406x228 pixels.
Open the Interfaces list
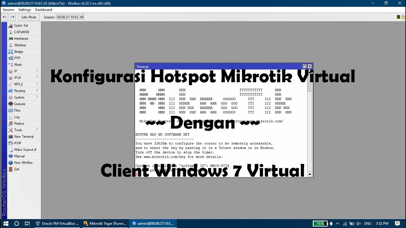click(24, 39)
